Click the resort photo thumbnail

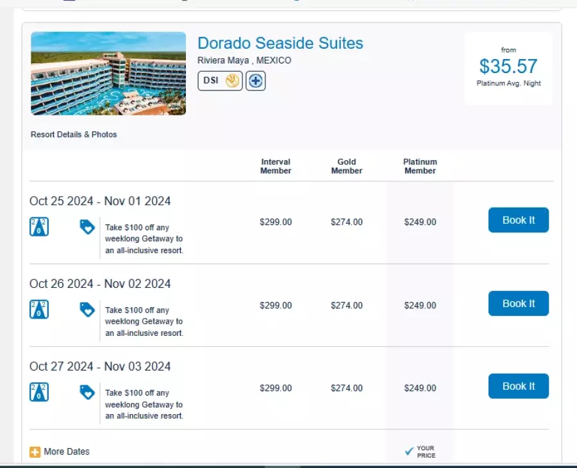[108, 74]
